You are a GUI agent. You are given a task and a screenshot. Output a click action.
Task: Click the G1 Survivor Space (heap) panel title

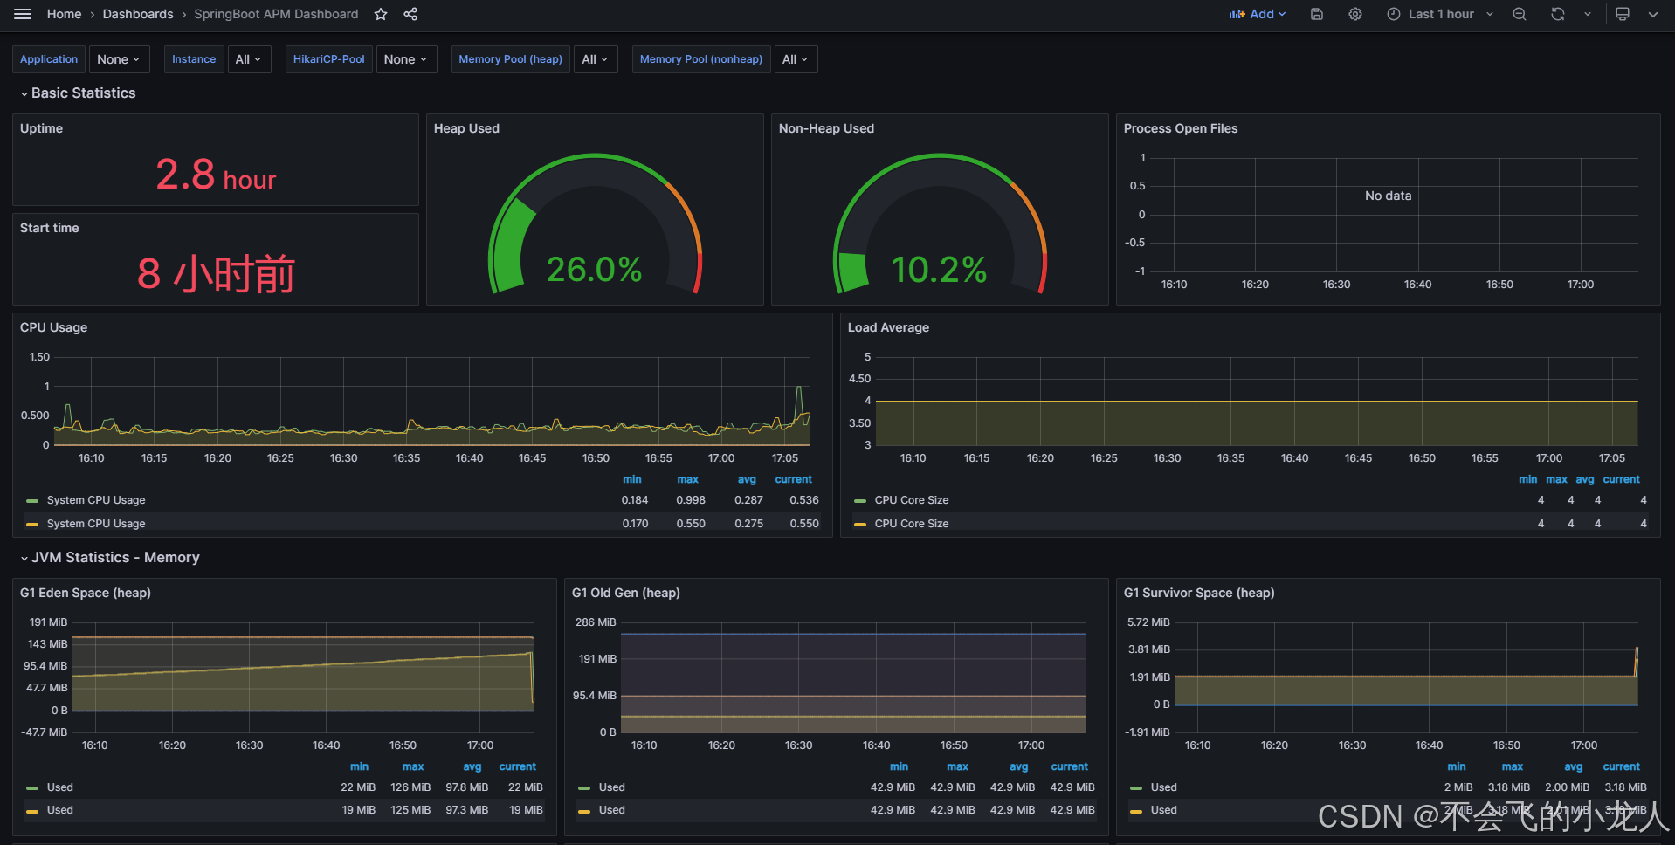tap(1199, 593)
